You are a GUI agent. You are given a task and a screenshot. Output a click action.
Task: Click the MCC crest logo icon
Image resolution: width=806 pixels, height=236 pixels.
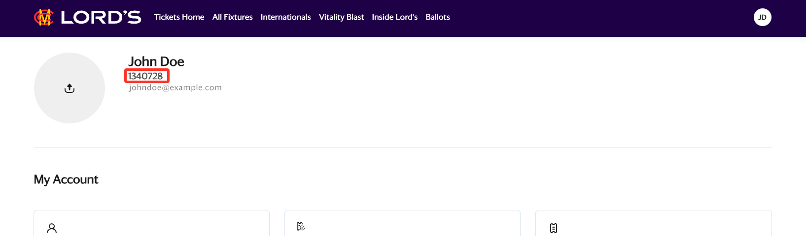(x=43, y=17)
